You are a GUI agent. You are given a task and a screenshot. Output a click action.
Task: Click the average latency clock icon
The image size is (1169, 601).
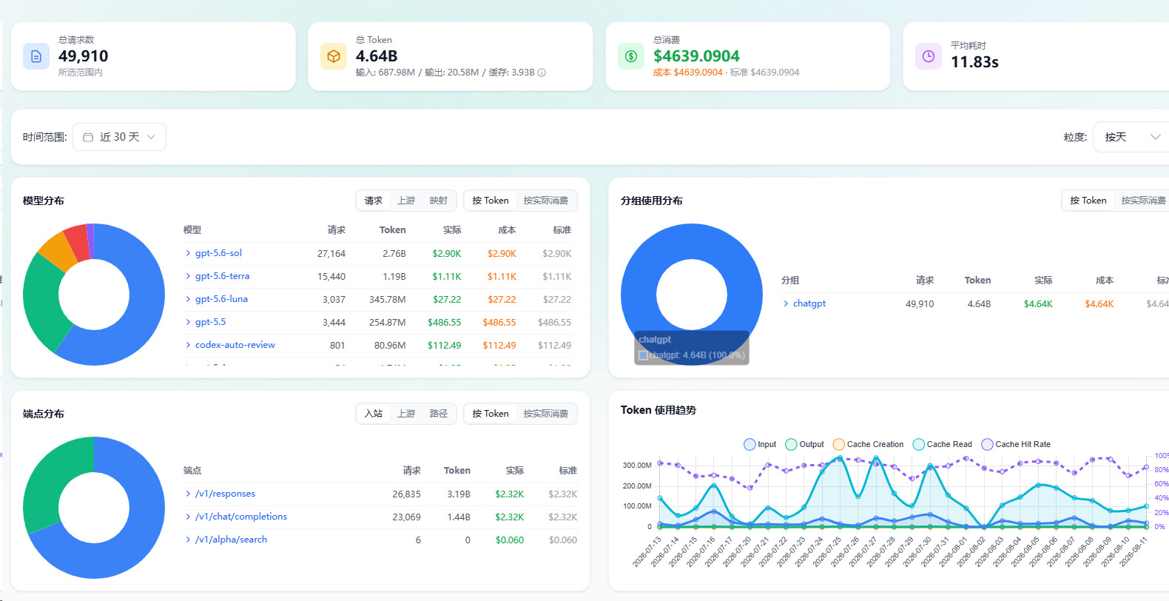[x=929, y=56]
